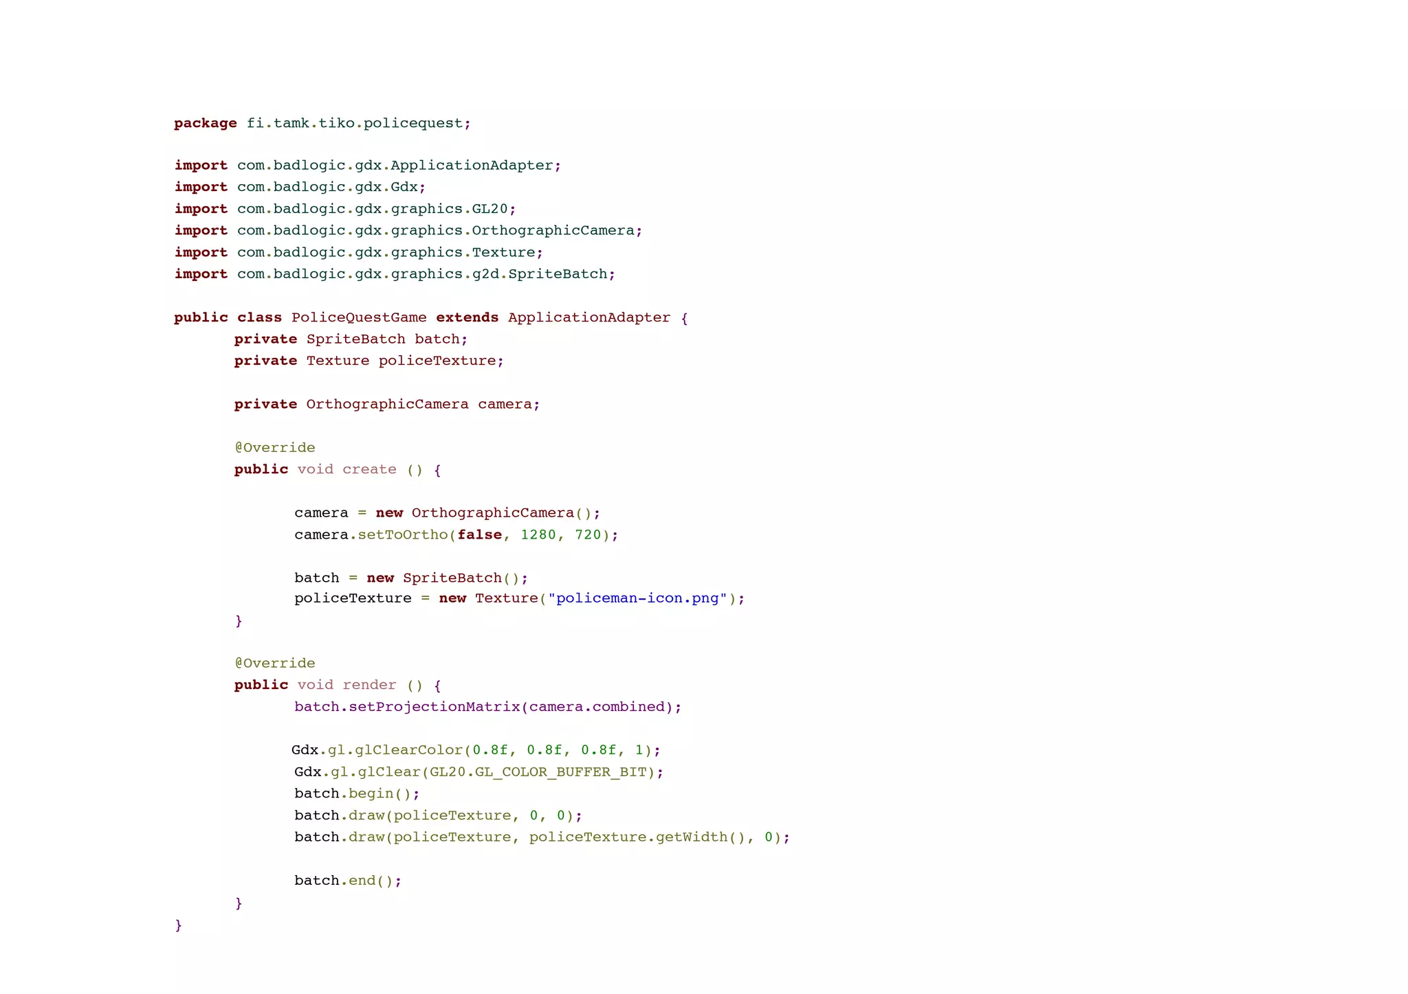The width and height of the screenshot is (1408, 994).
Task: Click the batch.draw(policeTexture, 0, 0) line
Action: click(439, 815)
